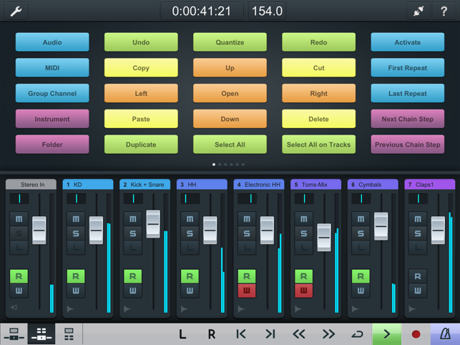Expand the HH channel disclosure arrow
Image resolution: width=460 pixels, height=345 pixels.
point(184,309)
